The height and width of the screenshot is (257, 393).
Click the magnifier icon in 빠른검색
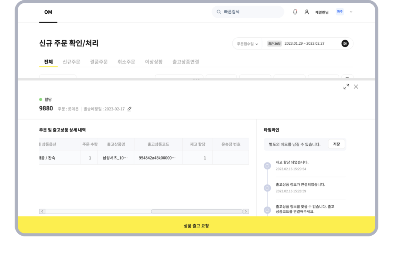(x=219, y=12)
